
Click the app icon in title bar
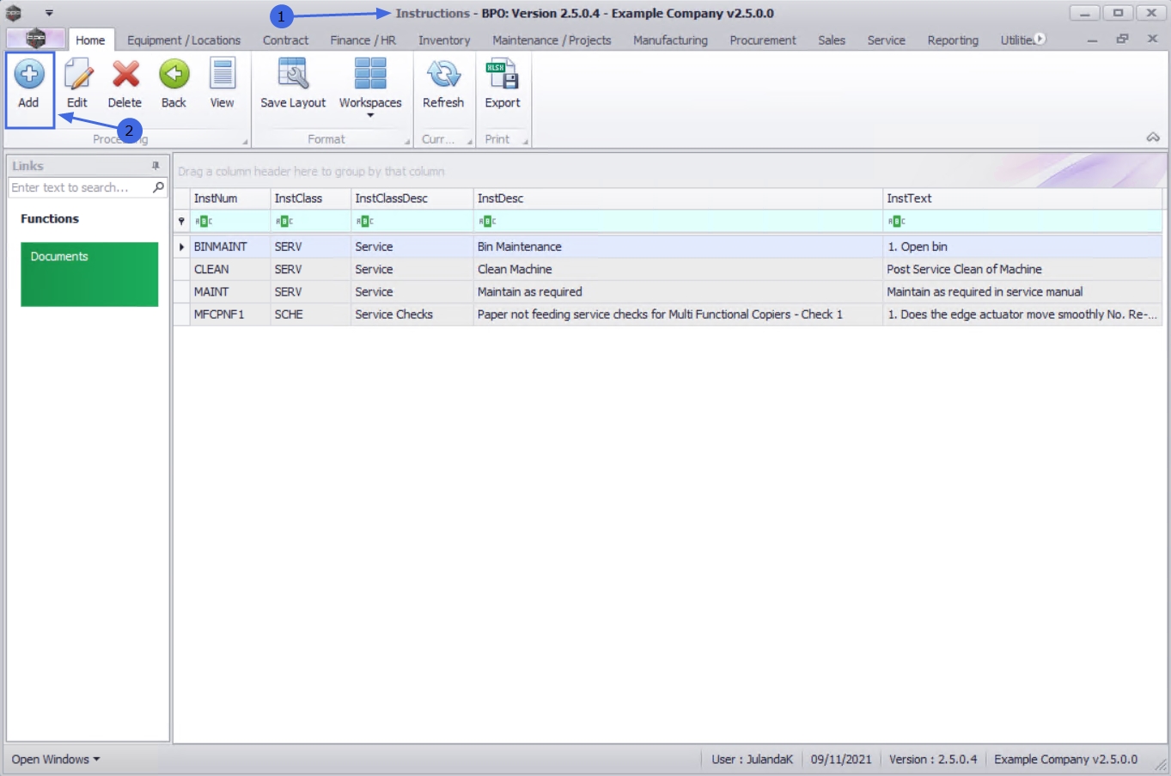pyautogui.click(x=14, y=13)
